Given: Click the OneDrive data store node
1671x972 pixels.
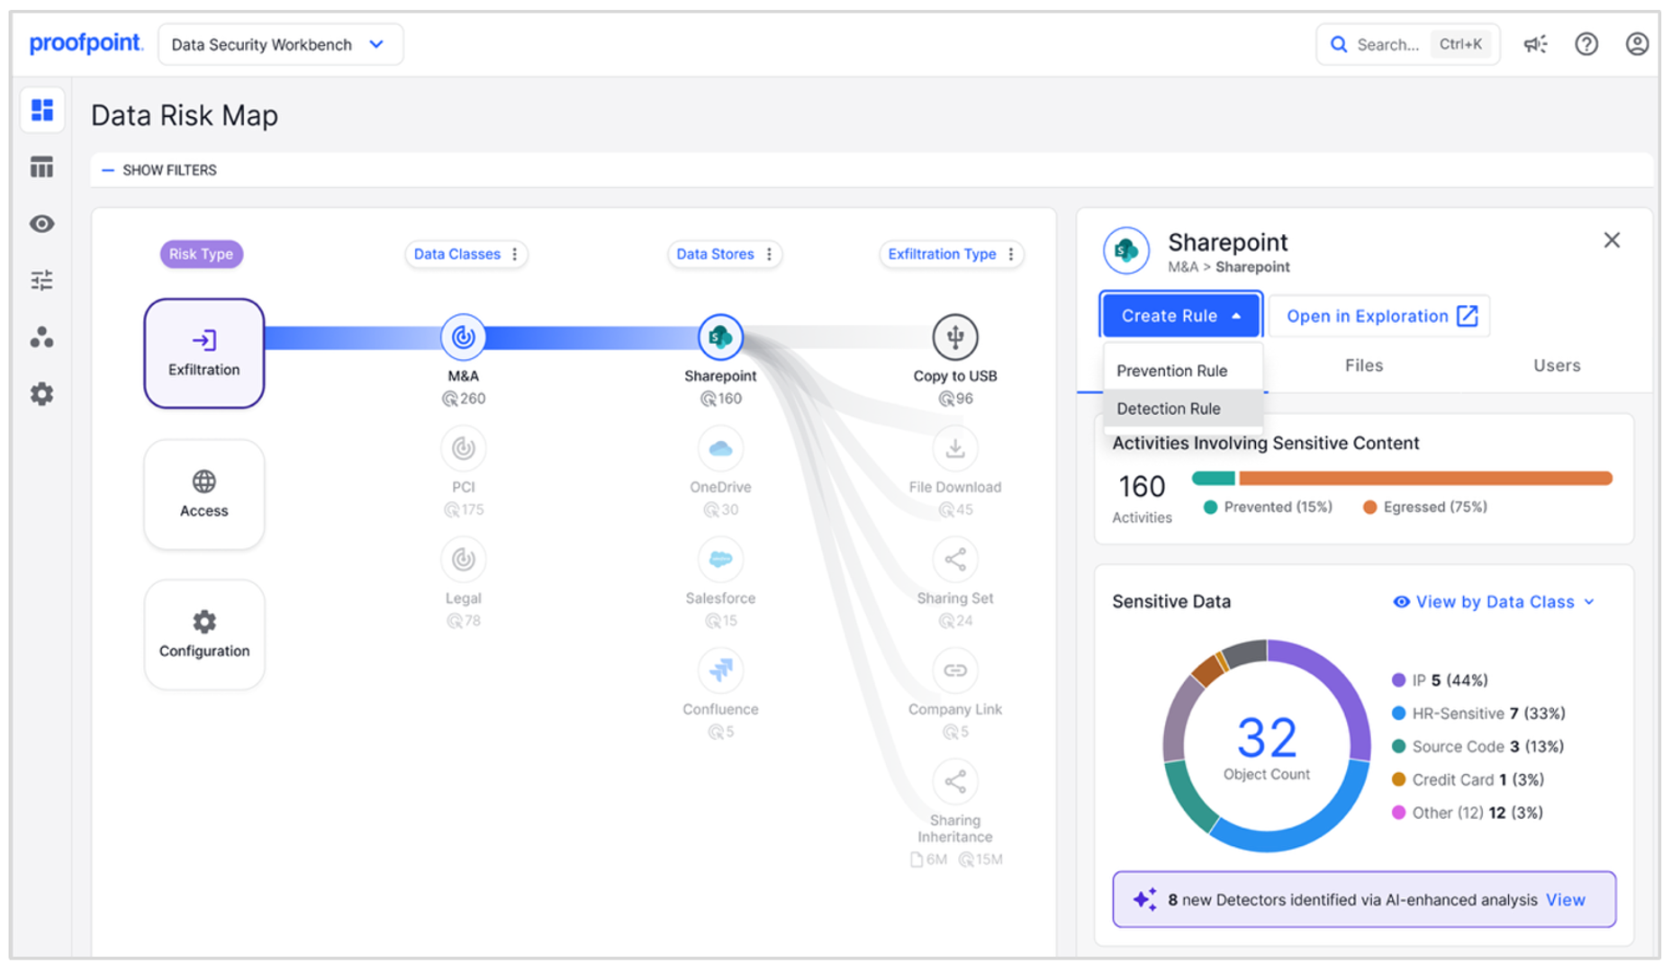Looking at the screenshot, I should 720,449.
